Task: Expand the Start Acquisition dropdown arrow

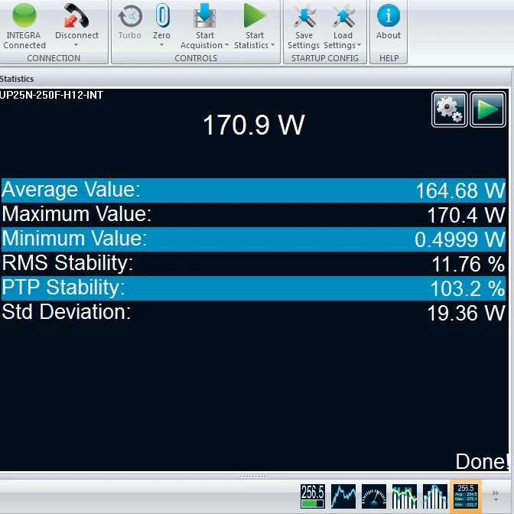Action: tap(227, 46)
